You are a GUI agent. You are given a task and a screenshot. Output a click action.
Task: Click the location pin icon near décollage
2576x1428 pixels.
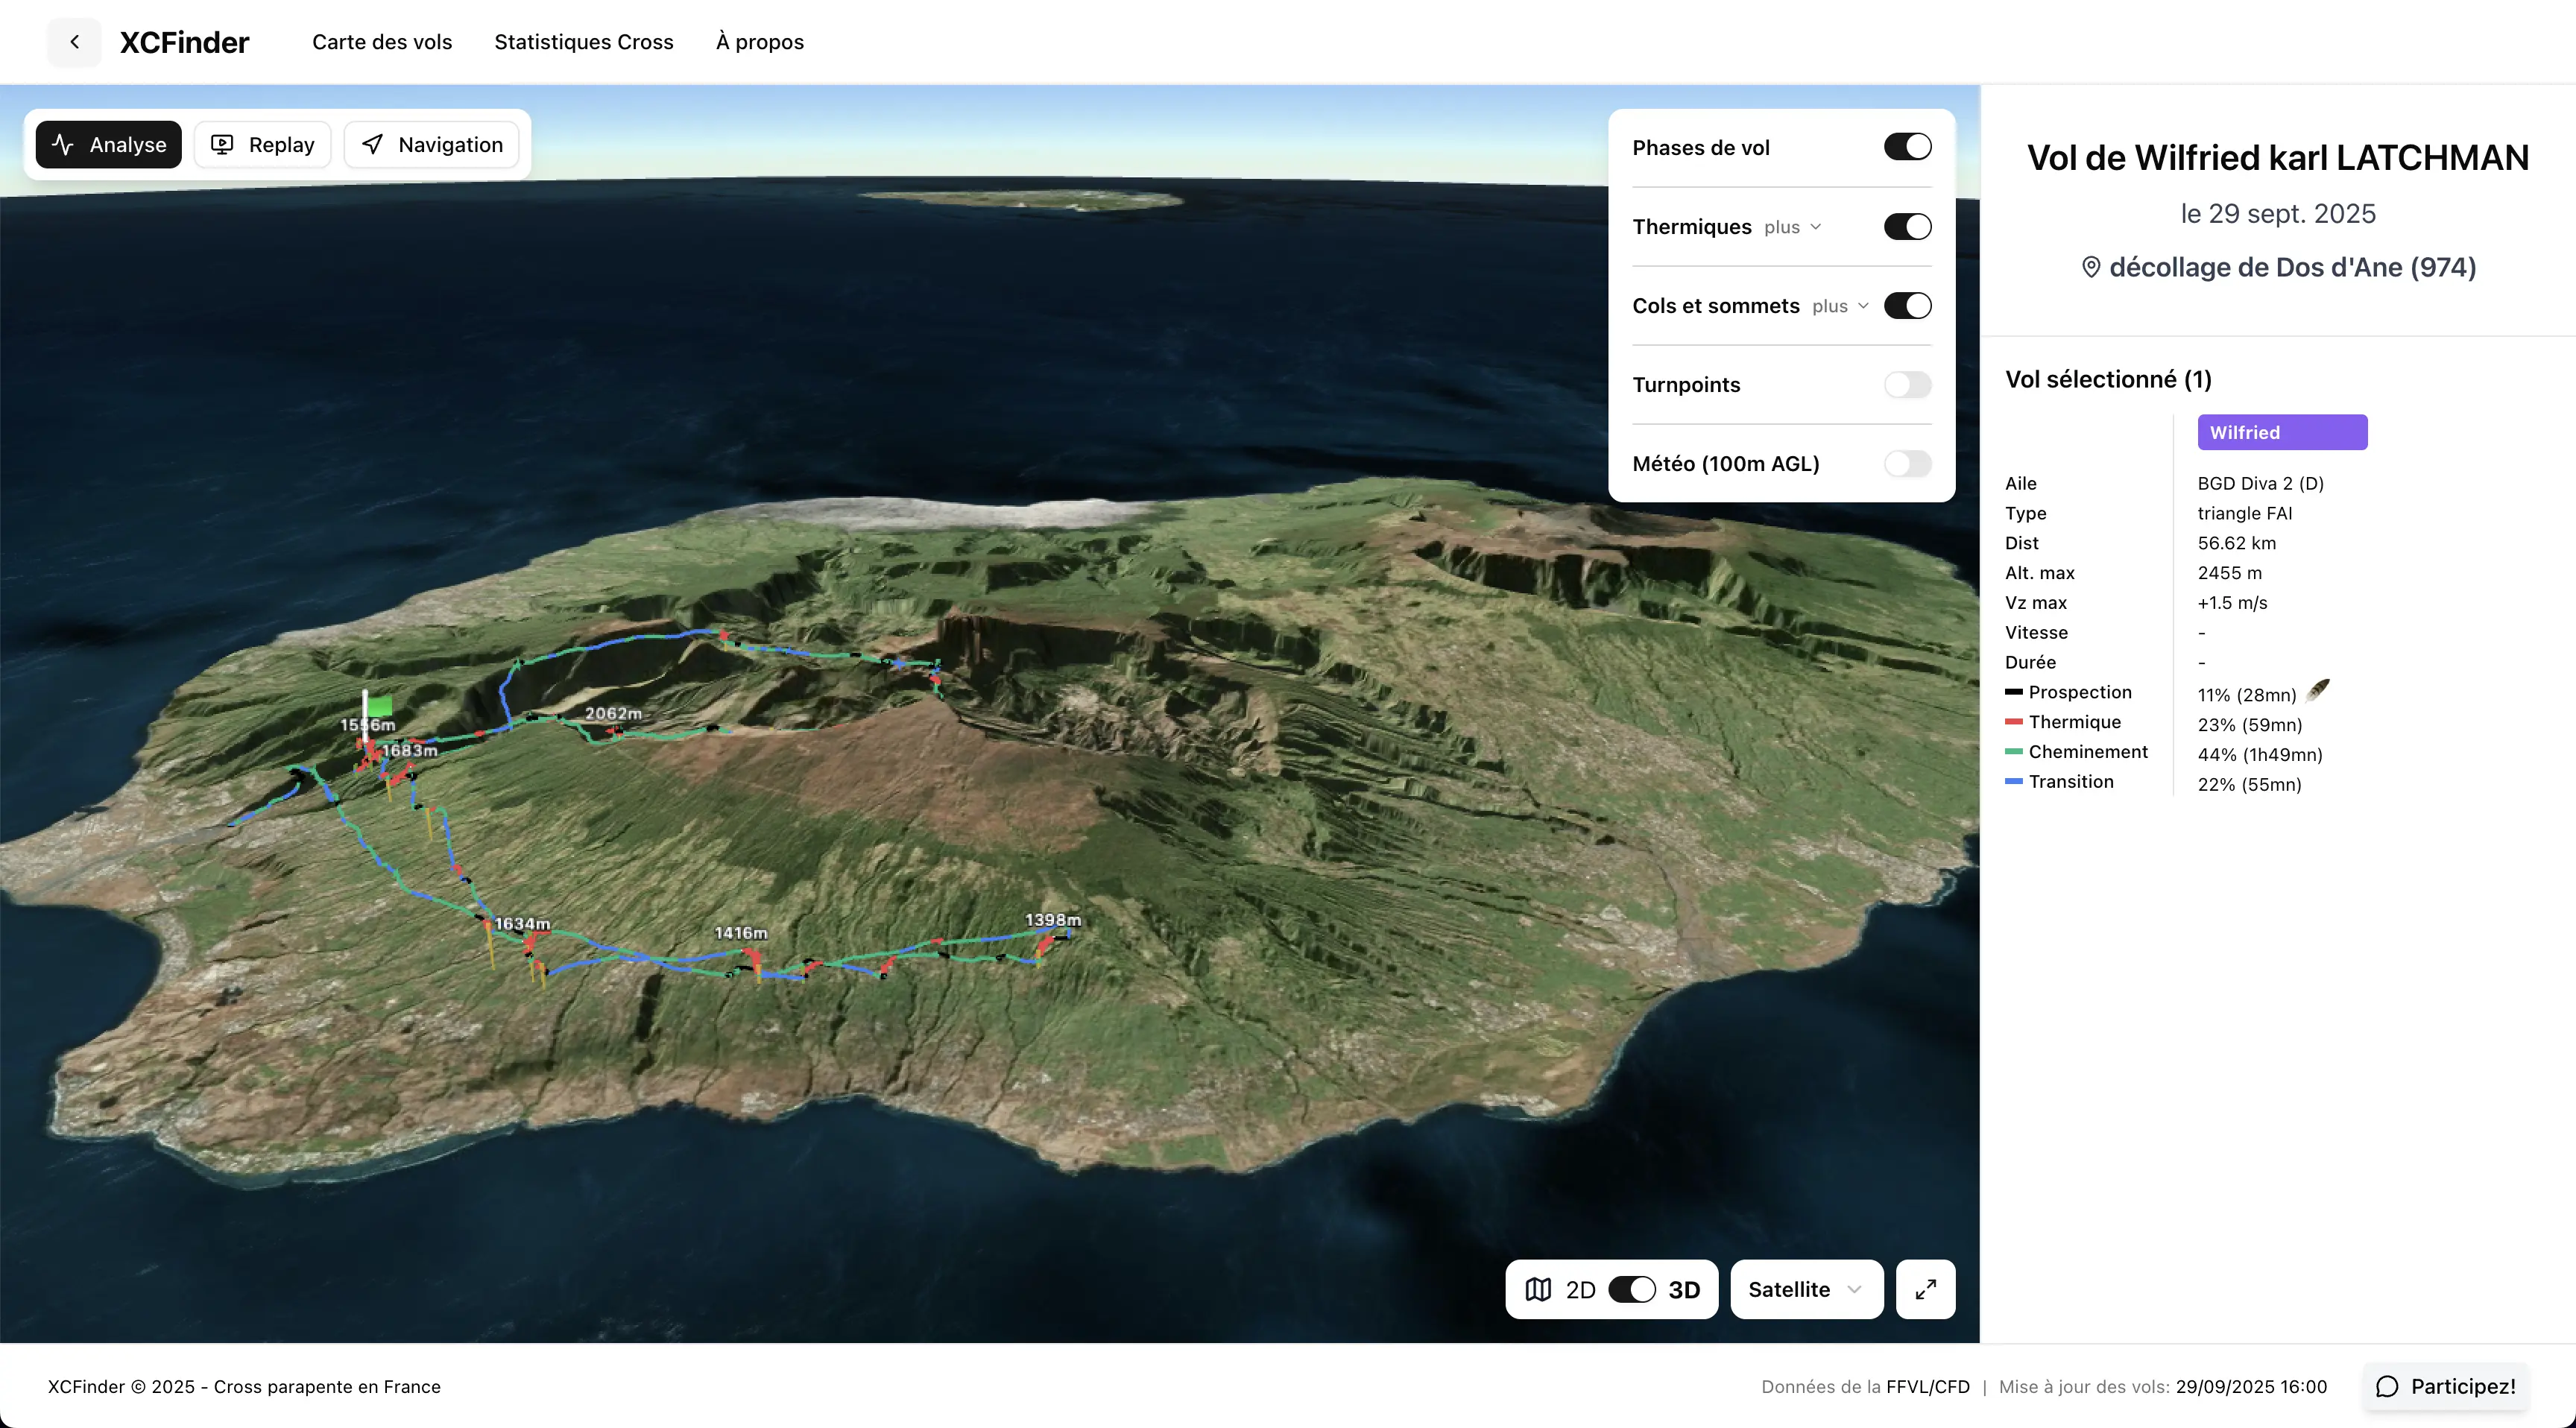click(2091, 267)
